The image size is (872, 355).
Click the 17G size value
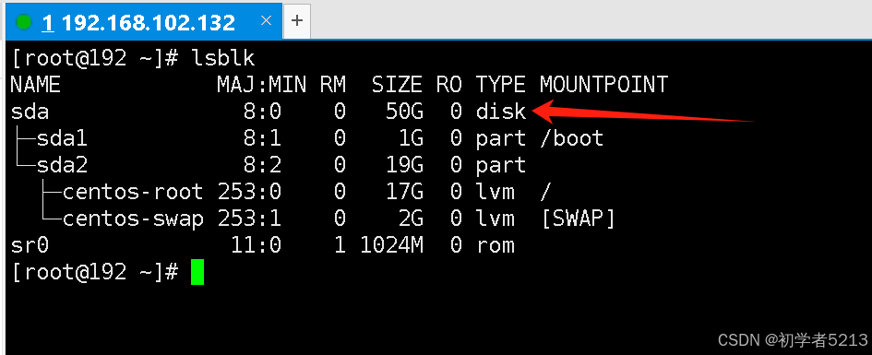[404, 192]
